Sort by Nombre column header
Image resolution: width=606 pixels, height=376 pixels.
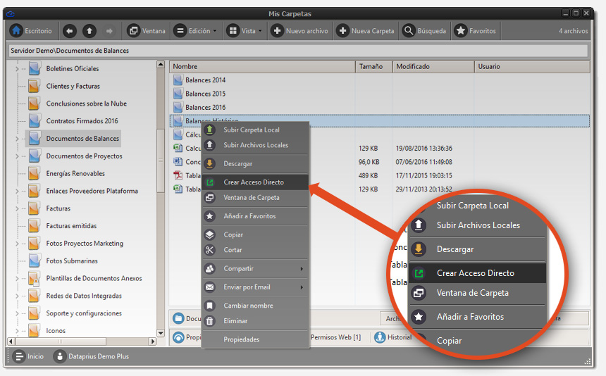(262, 66)
